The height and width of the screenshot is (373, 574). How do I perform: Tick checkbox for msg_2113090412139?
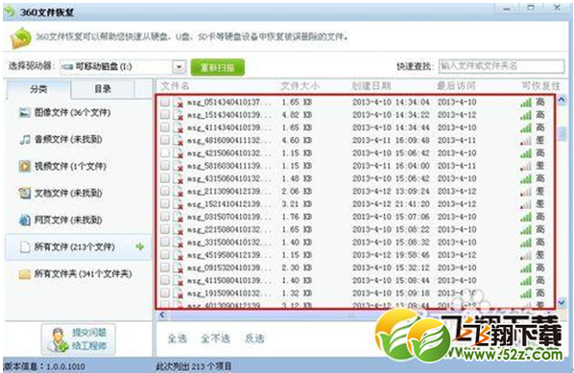165,191
